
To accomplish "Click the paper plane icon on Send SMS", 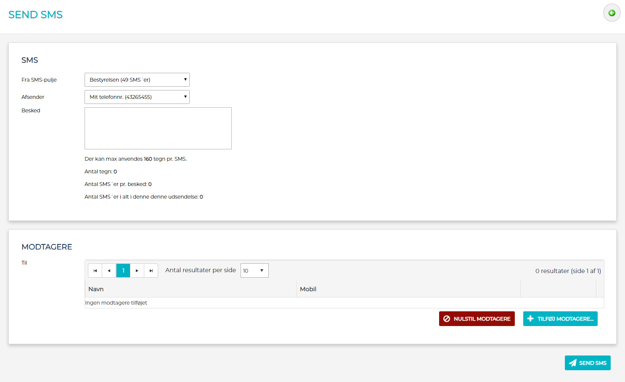I will click(x=572, y=363).
